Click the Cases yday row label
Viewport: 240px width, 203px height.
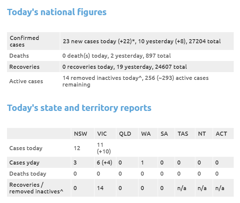coord(24,163)
